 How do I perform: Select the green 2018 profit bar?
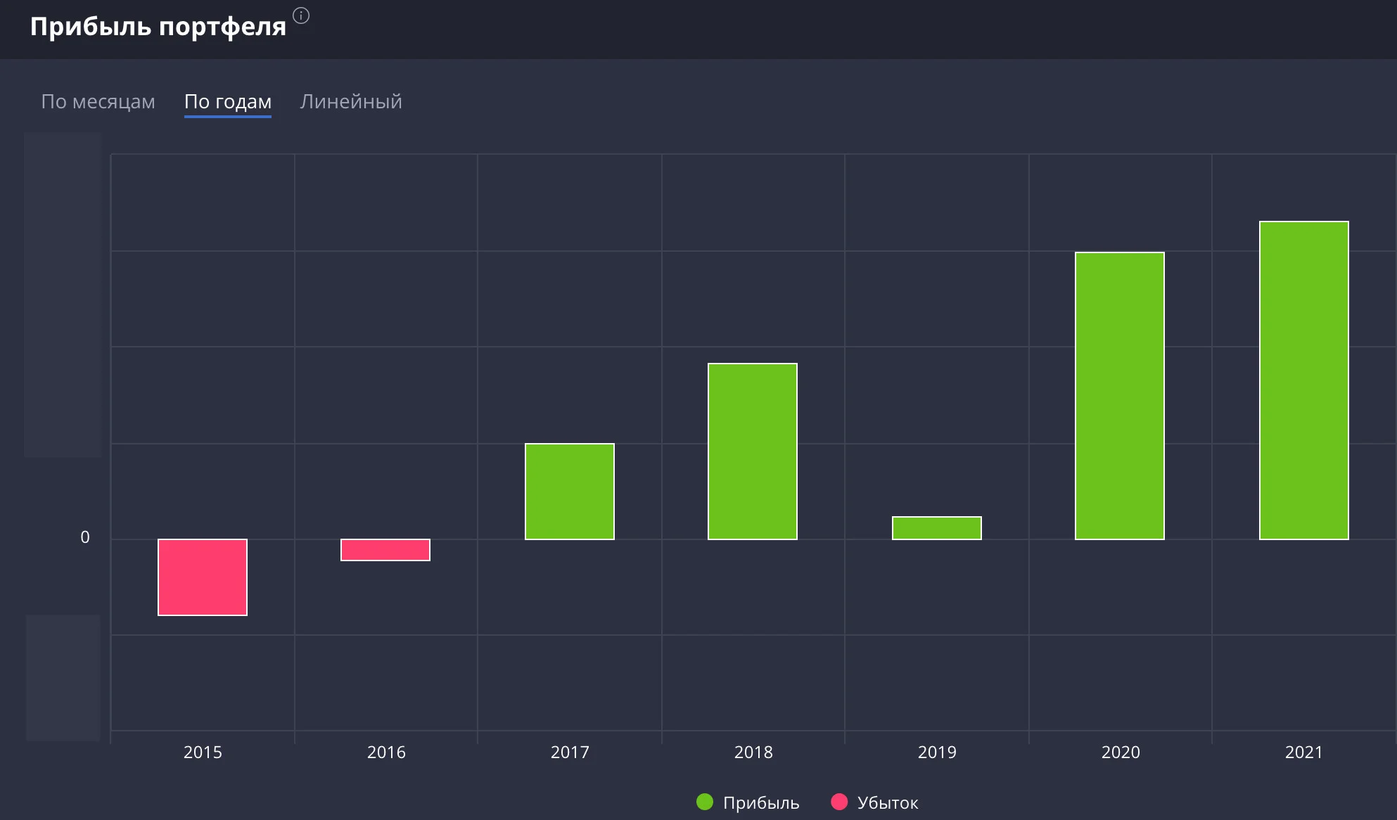pyautogui.click(x=753, y=451)
